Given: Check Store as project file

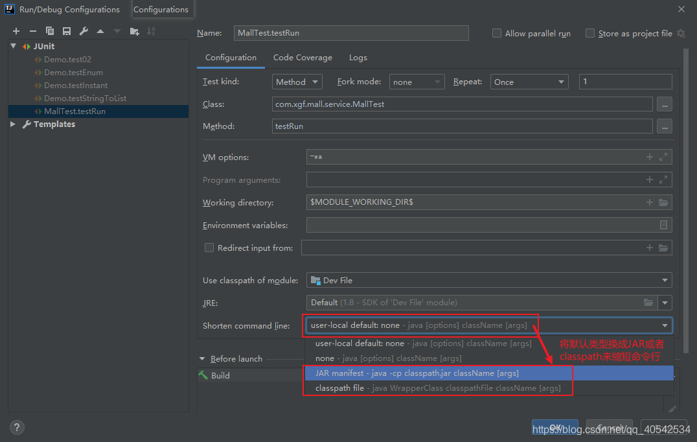Looking at the screenshot, I should tap(590, 33).
